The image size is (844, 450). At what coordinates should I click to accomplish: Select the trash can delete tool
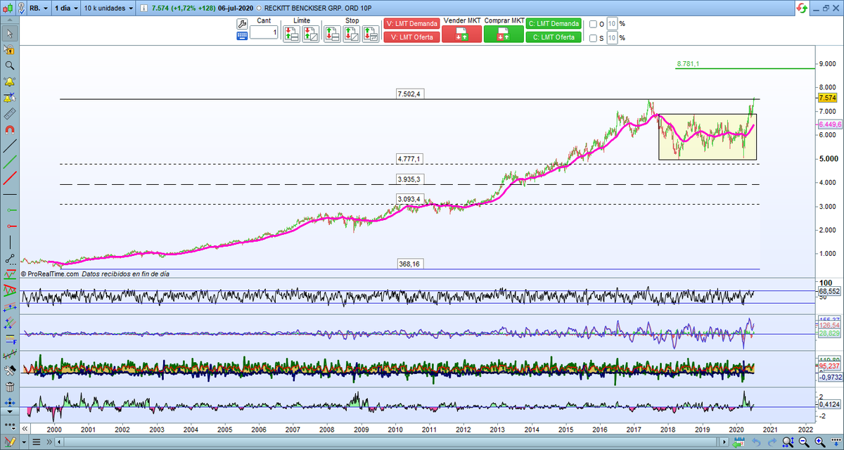(x=10, y=387)
